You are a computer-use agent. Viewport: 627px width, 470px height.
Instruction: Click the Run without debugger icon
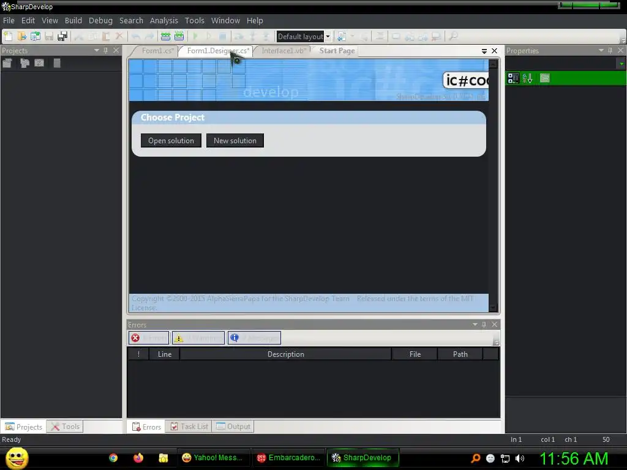click(x=209, y=36)
